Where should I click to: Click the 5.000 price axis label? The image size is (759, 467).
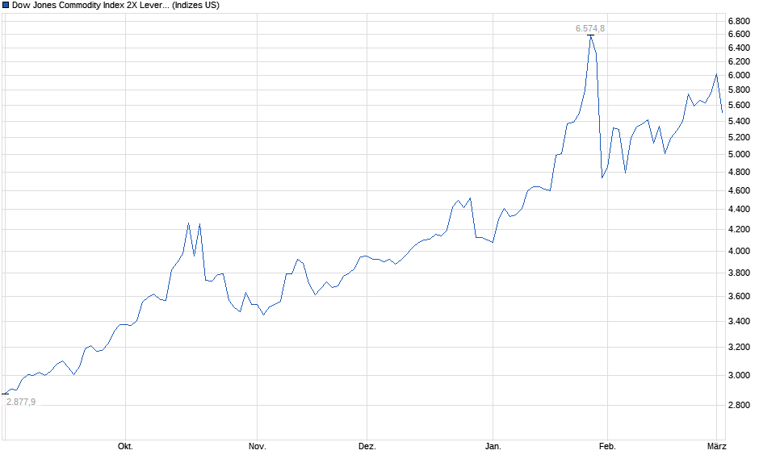click(739, 154)
